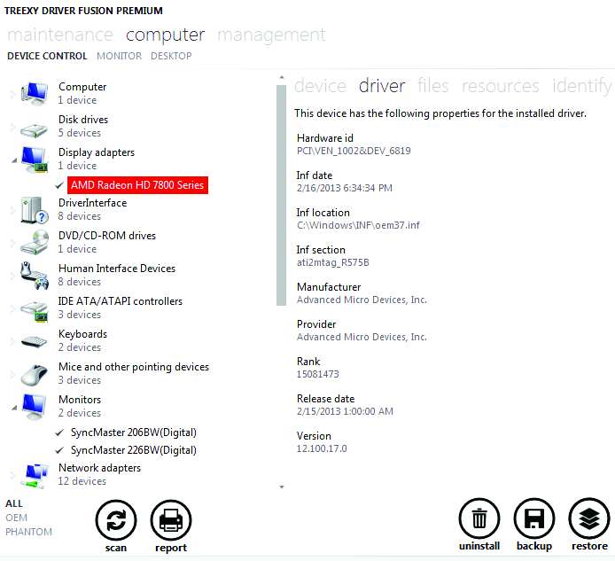
Task: Click Inf section value ati2mtag_R575B
Action: (333, 262)
